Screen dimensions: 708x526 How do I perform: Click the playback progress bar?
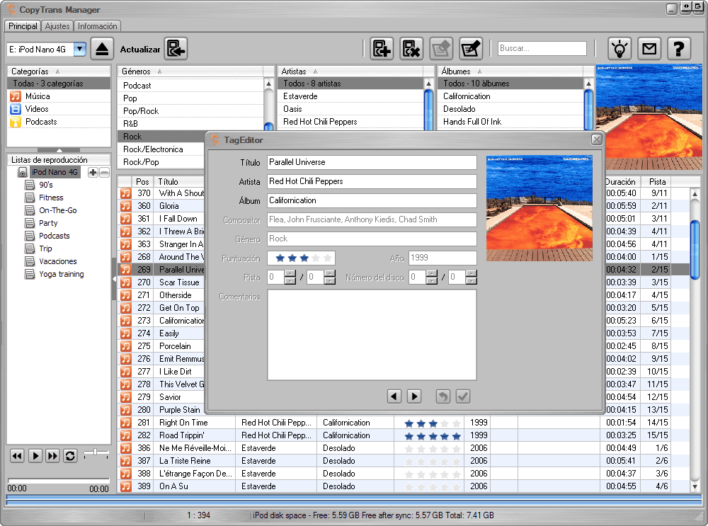[58, 480]
